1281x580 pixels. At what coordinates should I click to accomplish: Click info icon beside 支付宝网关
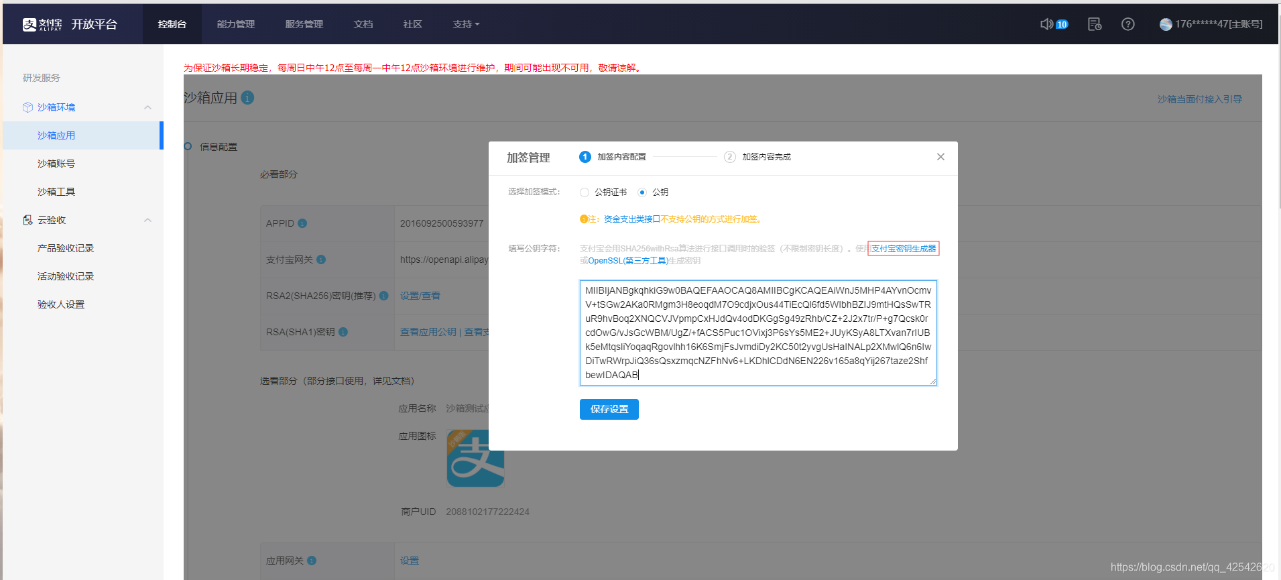321,259
